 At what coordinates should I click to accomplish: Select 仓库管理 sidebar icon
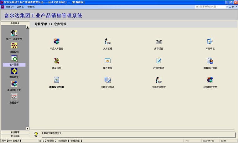point(14,58)
